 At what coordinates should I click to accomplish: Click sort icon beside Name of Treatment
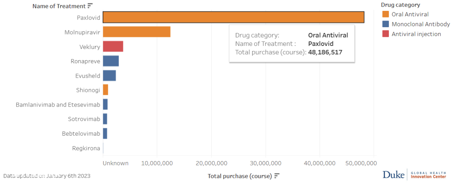tap(90, 6)
